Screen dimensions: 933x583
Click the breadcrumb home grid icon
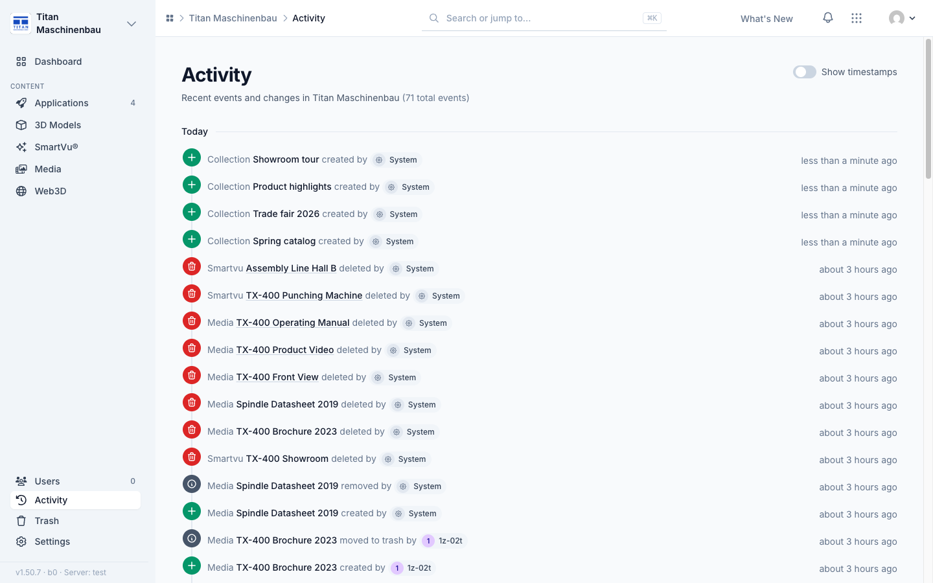click(x=170, y=18)
